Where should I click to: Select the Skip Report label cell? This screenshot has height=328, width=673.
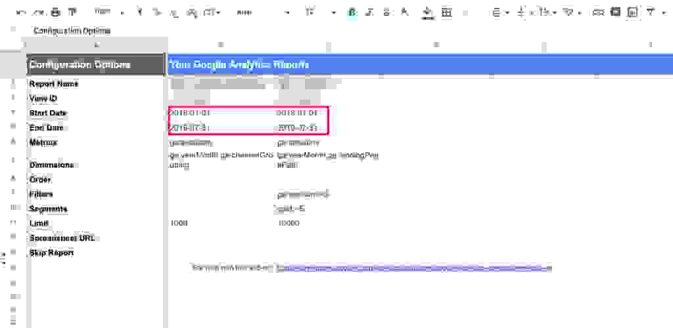click(x=95, y=253)
